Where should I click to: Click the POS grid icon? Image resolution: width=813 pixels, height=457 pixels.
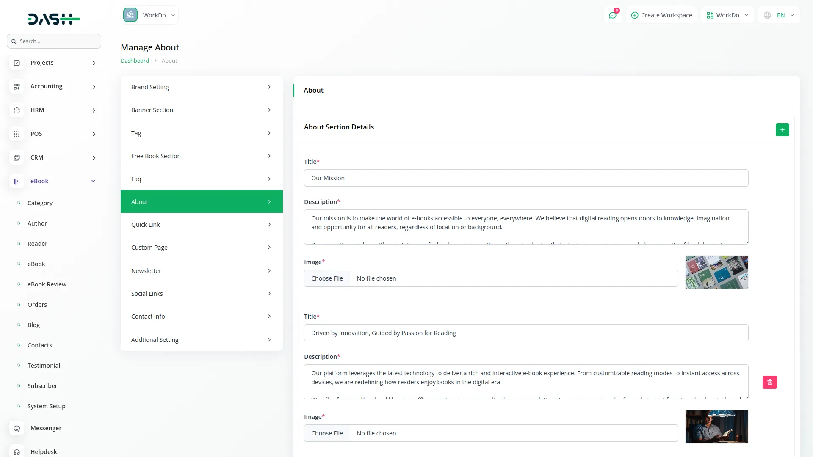[x=17, y=134]
